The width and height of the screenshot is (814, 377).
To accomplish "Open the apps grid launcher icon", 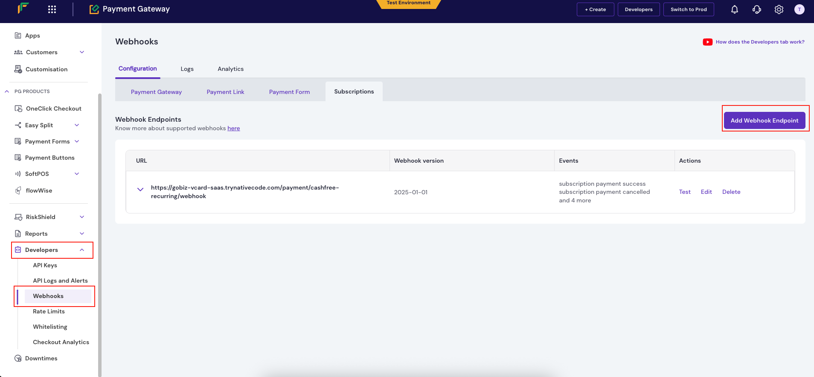I will 52,9.
